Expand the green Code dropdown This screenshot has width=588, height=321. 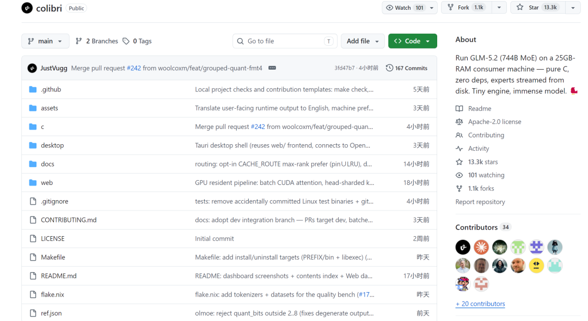click(x=413, y=41)
